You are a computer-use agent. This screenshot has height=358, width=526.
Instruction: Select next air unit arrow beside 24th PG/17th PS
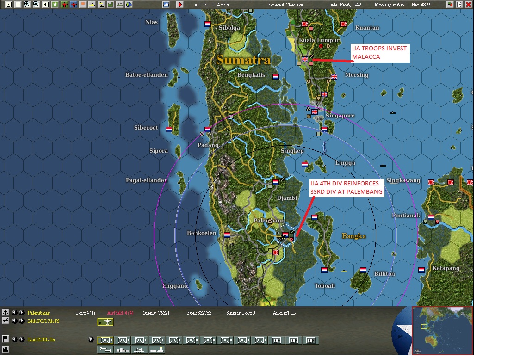click(x=21, y=321)
